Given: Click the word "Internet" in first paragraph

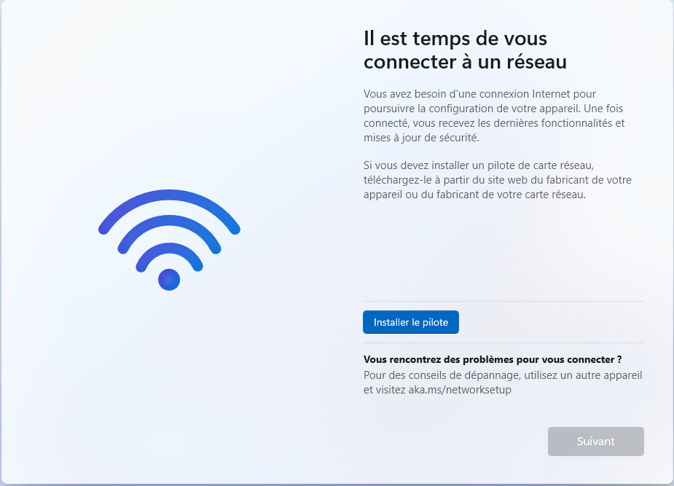Looking at the screenshot, I should (x=551, y=94).
